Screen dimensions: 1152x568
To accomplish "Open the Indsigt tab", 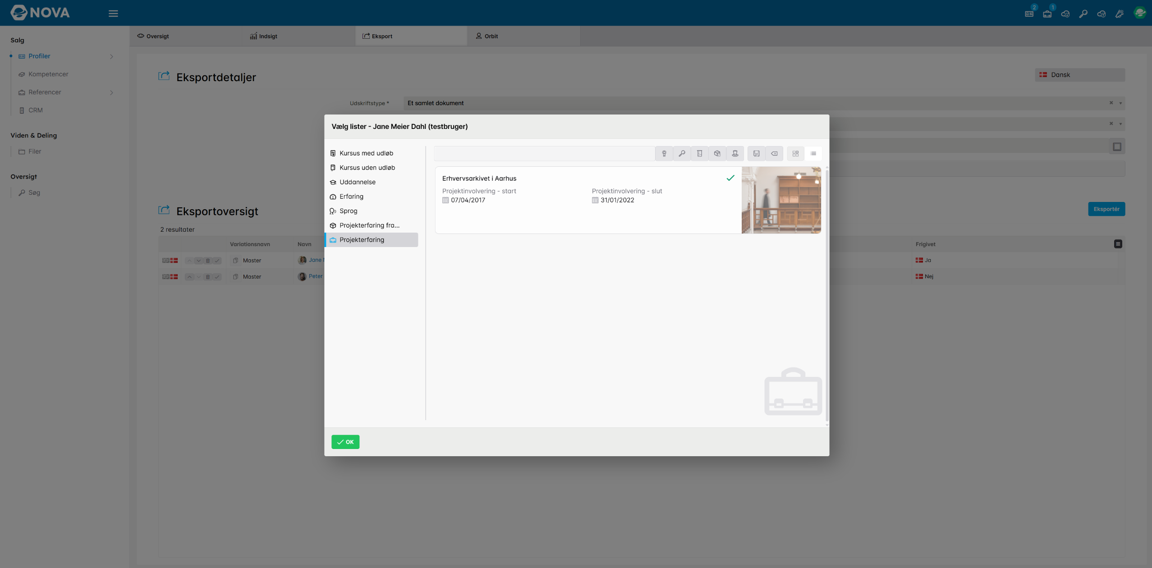I will point(299,36).
